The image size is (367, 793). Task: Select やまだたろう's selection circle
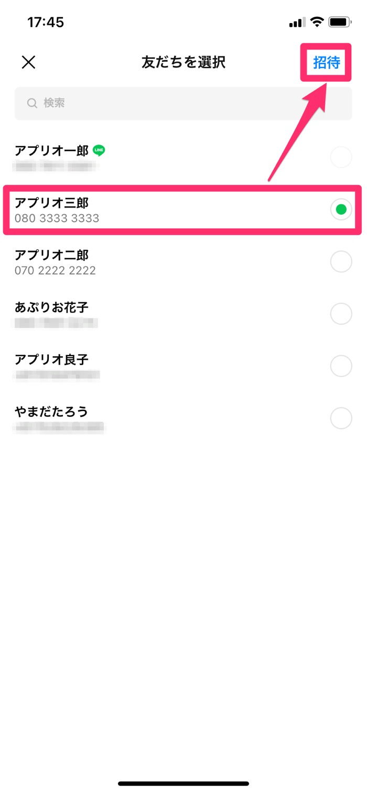[x=341, y=418]
